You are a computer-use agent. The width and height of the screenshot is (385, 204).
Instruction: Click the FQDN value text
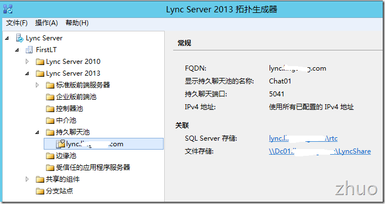point(298,68)
